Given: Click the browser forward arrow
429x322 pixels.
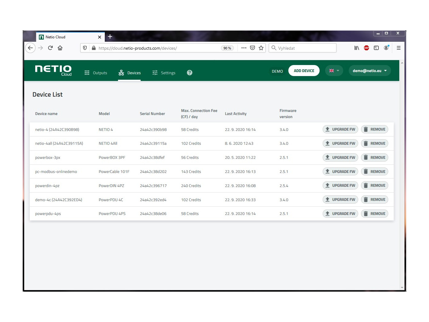Looking at the screenshot, I should click(40, 48).
